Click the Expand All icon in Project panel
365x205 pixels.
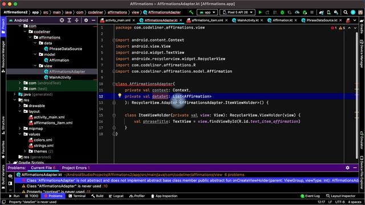(69, 20)
